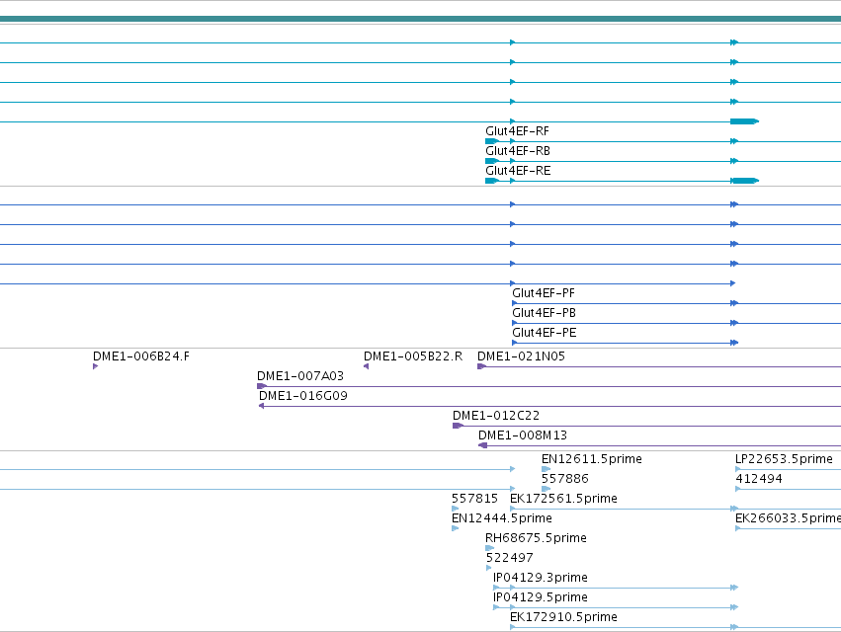Screen dimensions: 841x632
Task: Click the exon block under DME1-012C22
Action: (x=458, y=427)
